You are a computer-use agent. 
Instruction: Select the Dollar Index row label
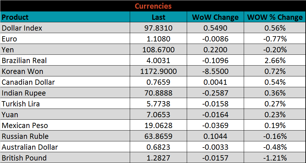(22, 28)
